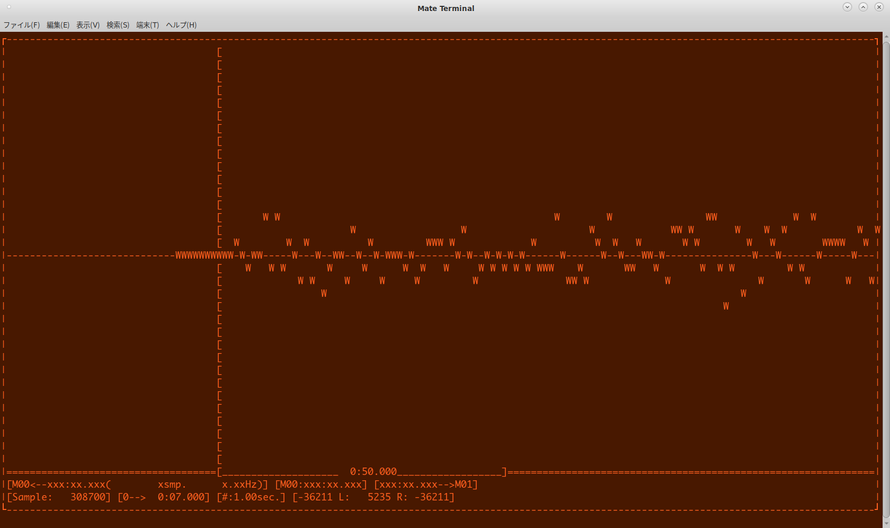Minimize the Mate Terminal window

tap(847, 7)
